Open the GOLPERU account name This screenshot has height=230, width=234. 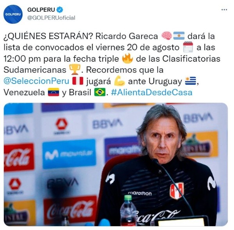[x=41, y=10]
